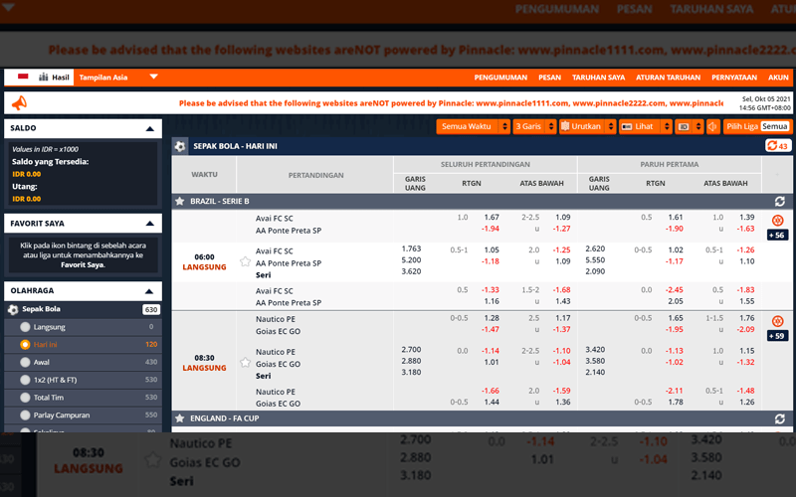Favorite the Nautico PE match star

point(245,363)
